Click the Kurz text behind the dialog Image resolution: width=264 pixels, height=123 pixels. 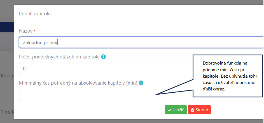(x=7, y=76)
